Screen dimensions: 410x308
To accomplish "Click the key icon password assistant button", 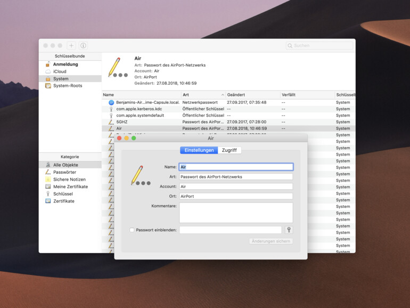I will pyautogui.click(x=289, y=230).
